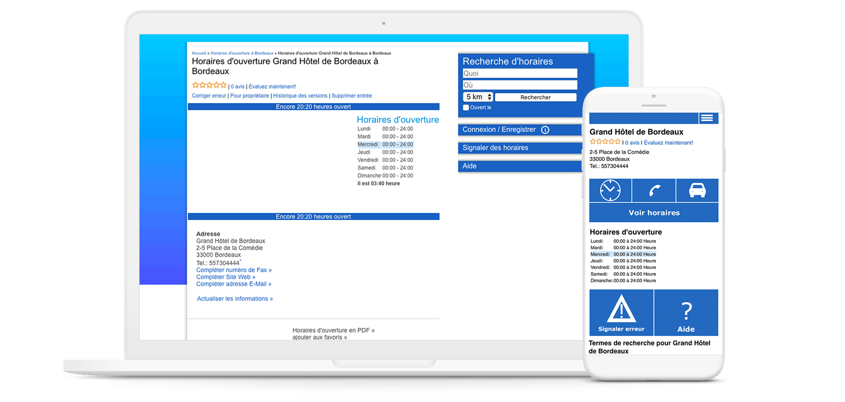Click 'Évaluez maintenant!' on desktop page
Viewport: 845px width, 402px height.
coord(272,87)
